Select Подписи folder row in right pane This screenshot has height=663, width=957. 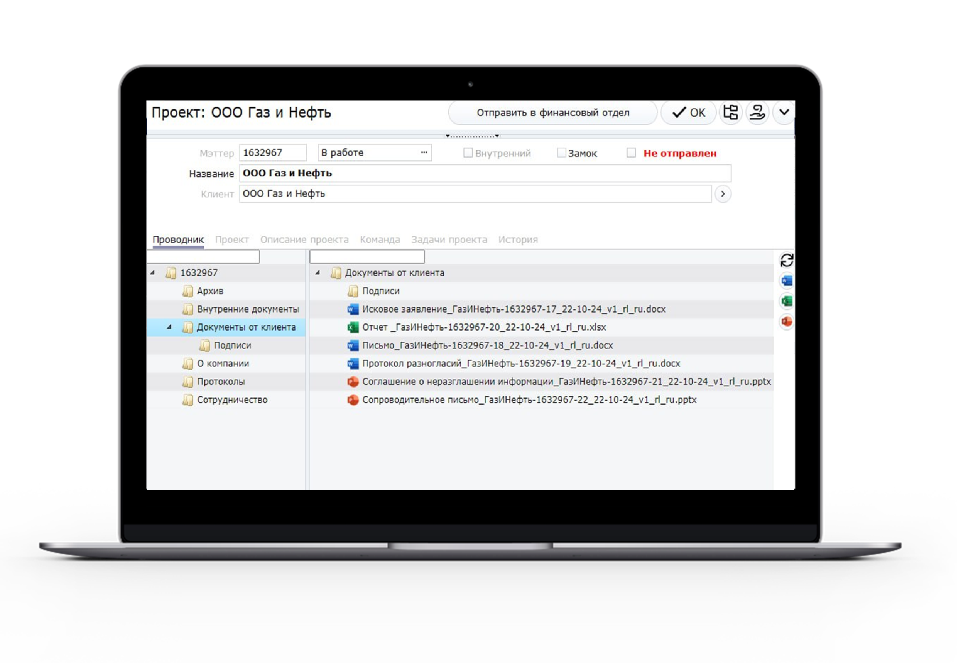point(541,291)
